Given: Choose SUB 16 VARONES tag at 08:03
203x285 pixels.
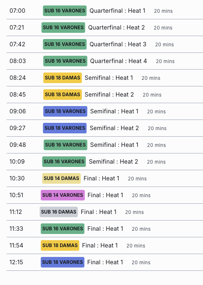Looking at the screenshot, I should [65, 61].
